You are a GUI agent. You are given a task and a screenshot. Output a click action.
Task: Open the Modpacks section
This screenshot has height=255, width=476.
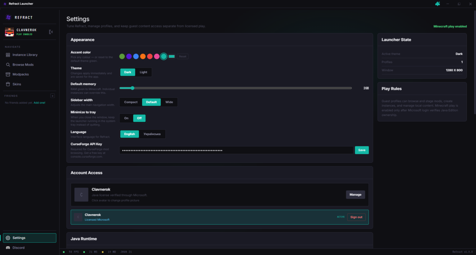coord(29,74)
